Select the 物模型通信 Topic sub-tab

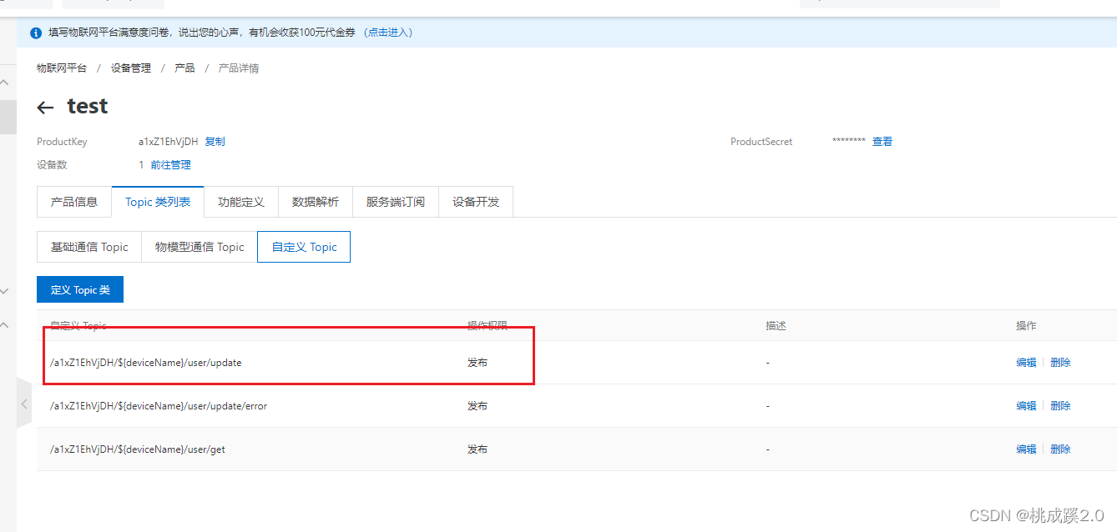(x=200, y=247)
